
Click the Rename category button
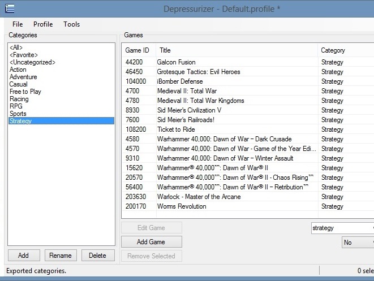61,255
